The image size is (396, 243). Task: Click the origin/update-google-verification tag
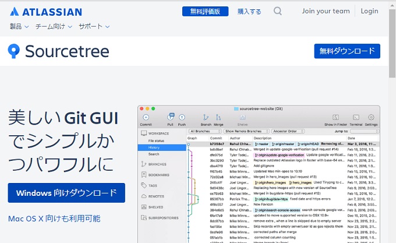click(x=280, y=155)
